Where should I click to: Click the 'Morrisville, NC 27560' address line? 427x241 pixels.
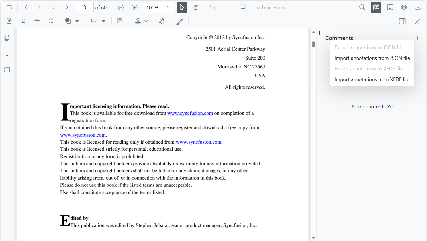(x=241, y=67)
